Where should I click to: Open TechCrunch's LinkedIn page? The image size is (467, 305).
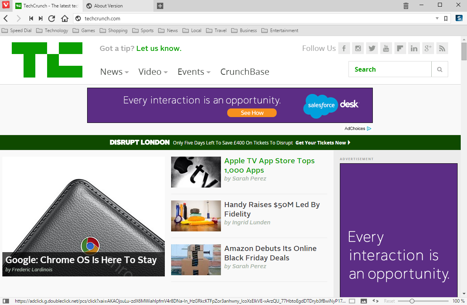tap(414, 48)
